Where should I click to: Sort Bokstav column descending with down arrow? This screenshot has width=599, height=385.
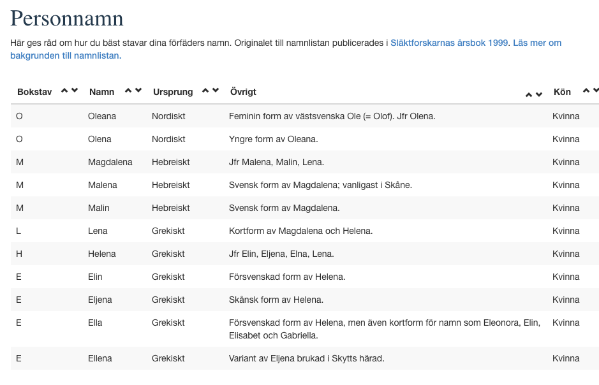(x=75, y=91)
